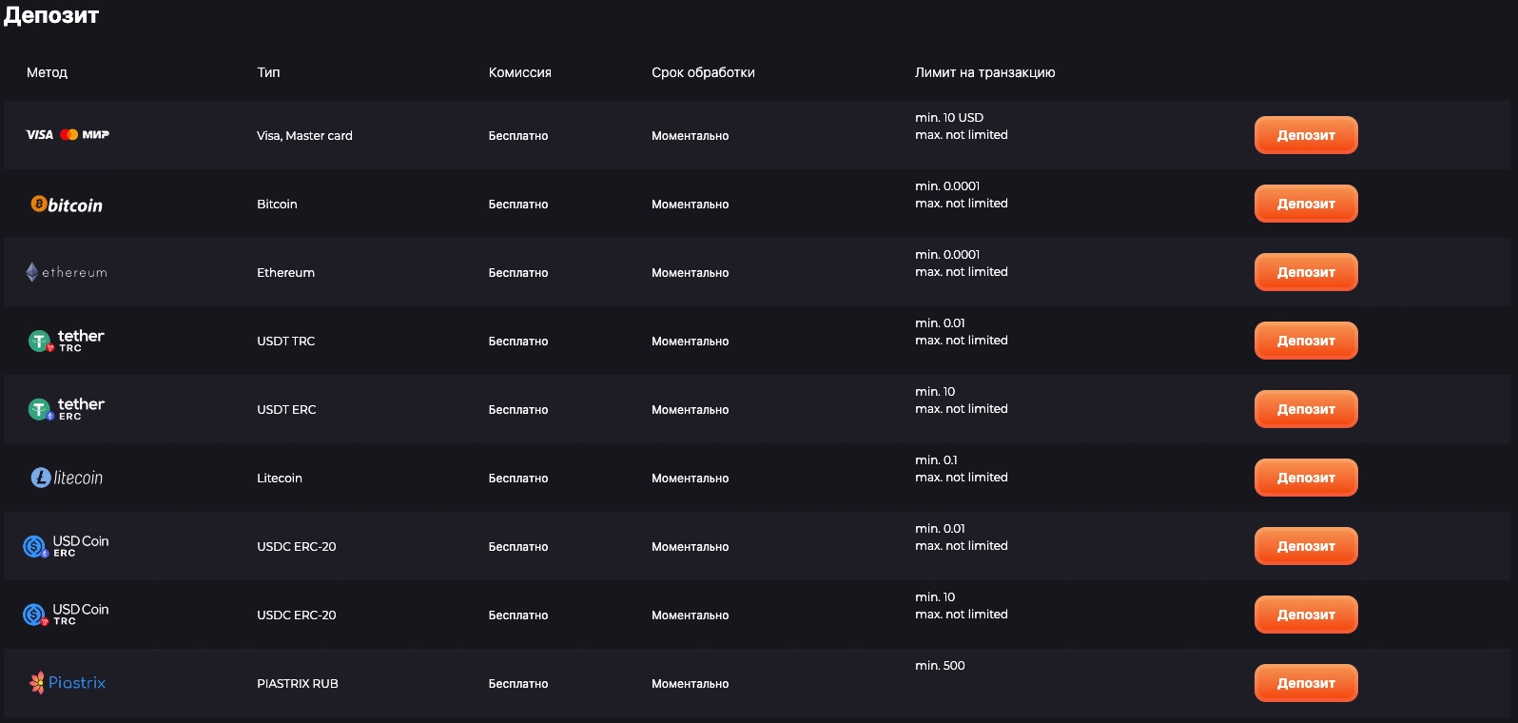This screenshot has width=1518, height=723.
Task: Click the Litecoin logo
Action: [67, 478]
